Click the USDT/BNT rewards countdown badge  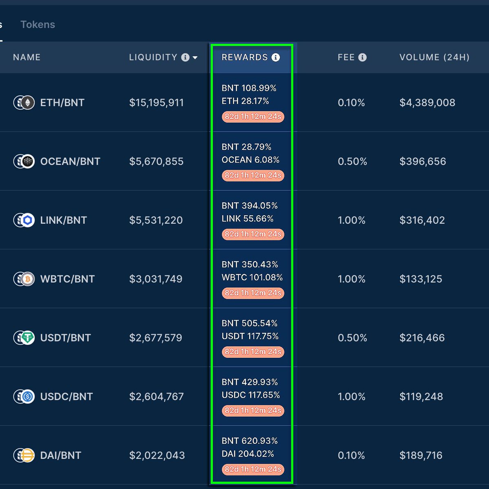pyautogui.click(x=253, y=352)
